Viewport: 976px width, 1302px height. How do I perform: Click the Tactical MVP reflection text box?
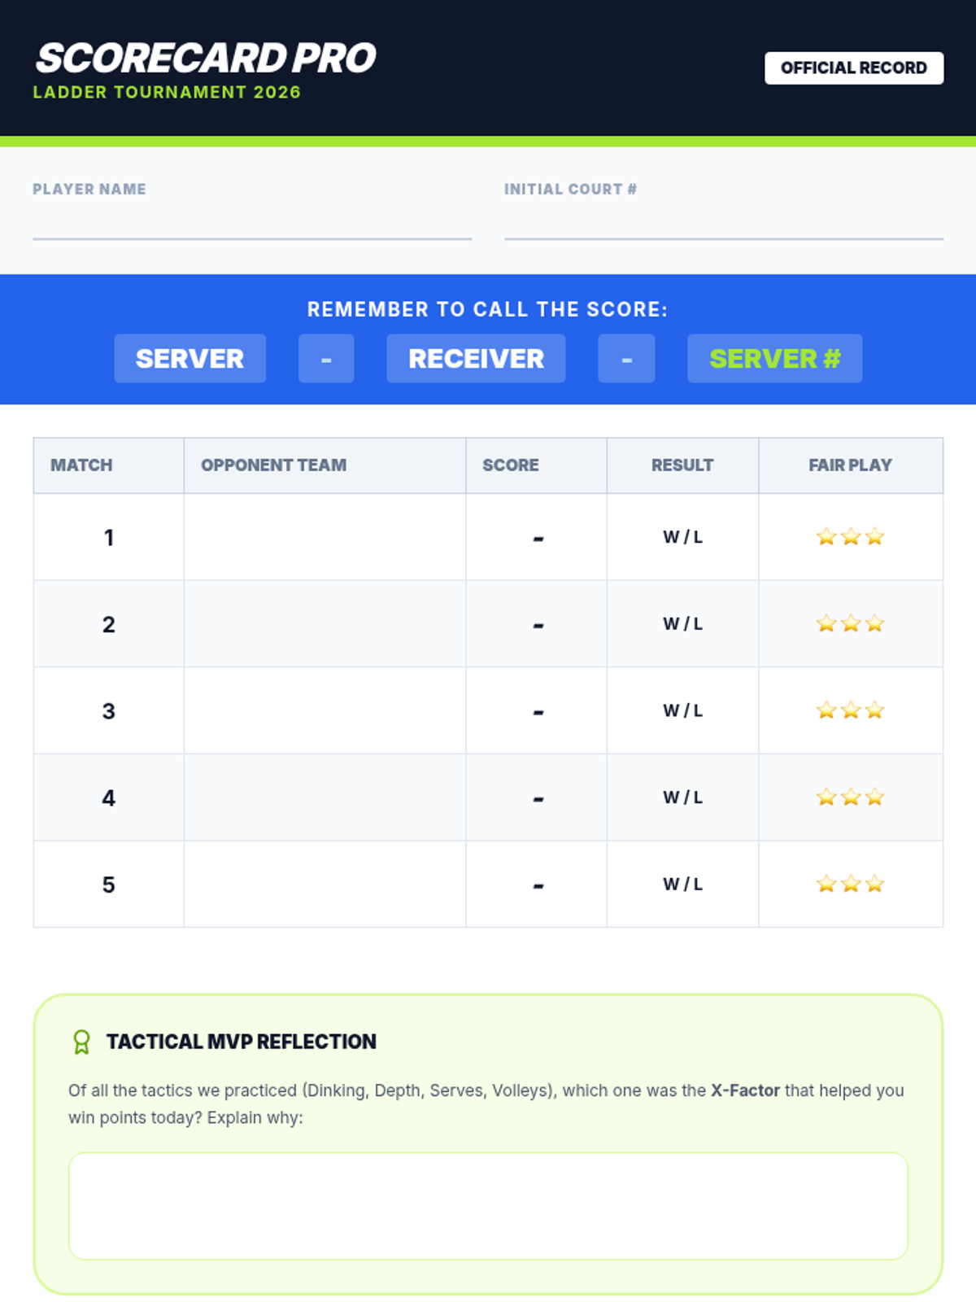click(488, 1205)
